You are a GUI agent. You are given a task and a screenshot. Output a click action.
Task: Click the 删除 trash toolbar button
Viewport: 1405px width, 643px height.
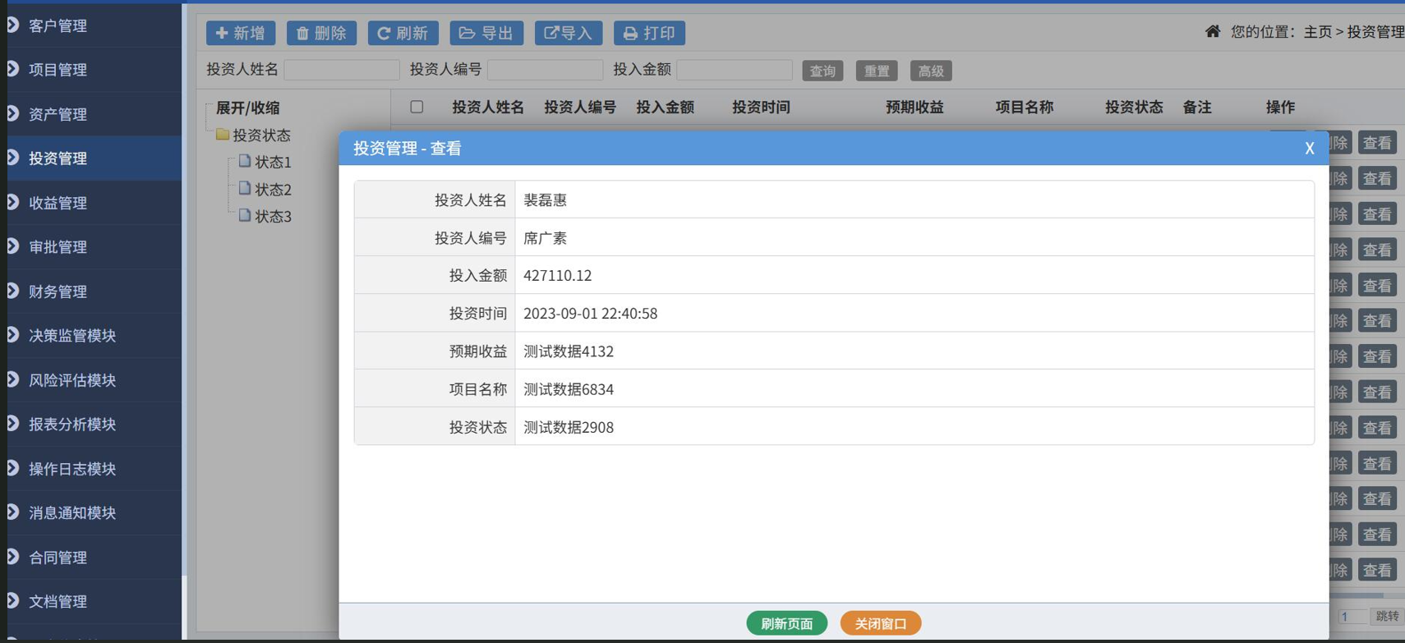pyautogui.click(x=321, y=33)
